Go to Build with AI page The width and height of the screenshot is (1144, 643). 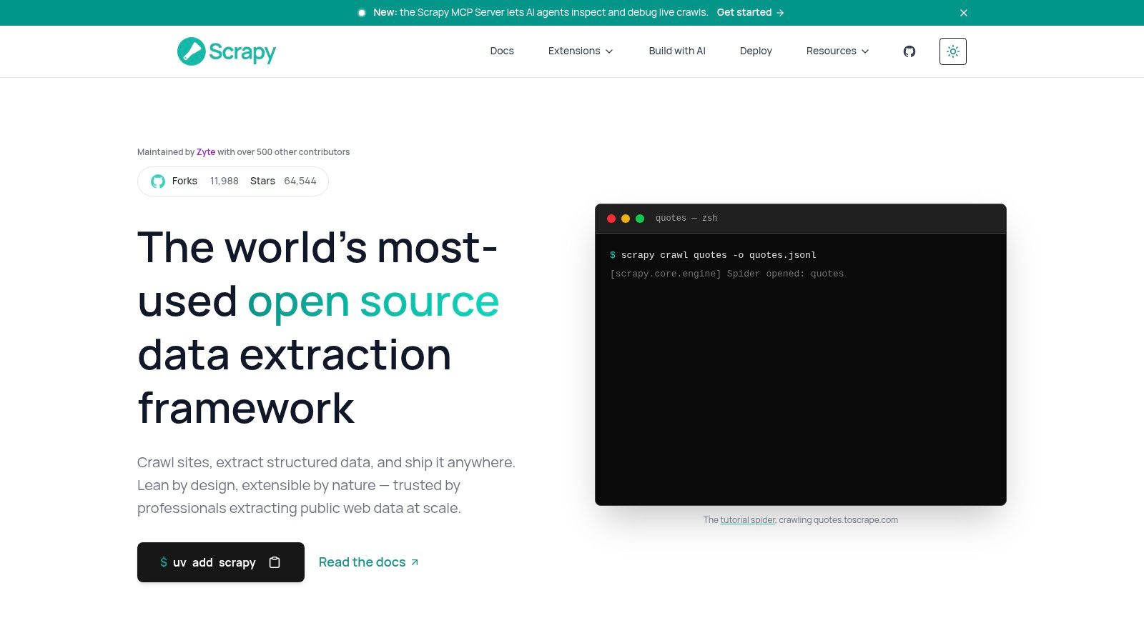click(677, 51)
